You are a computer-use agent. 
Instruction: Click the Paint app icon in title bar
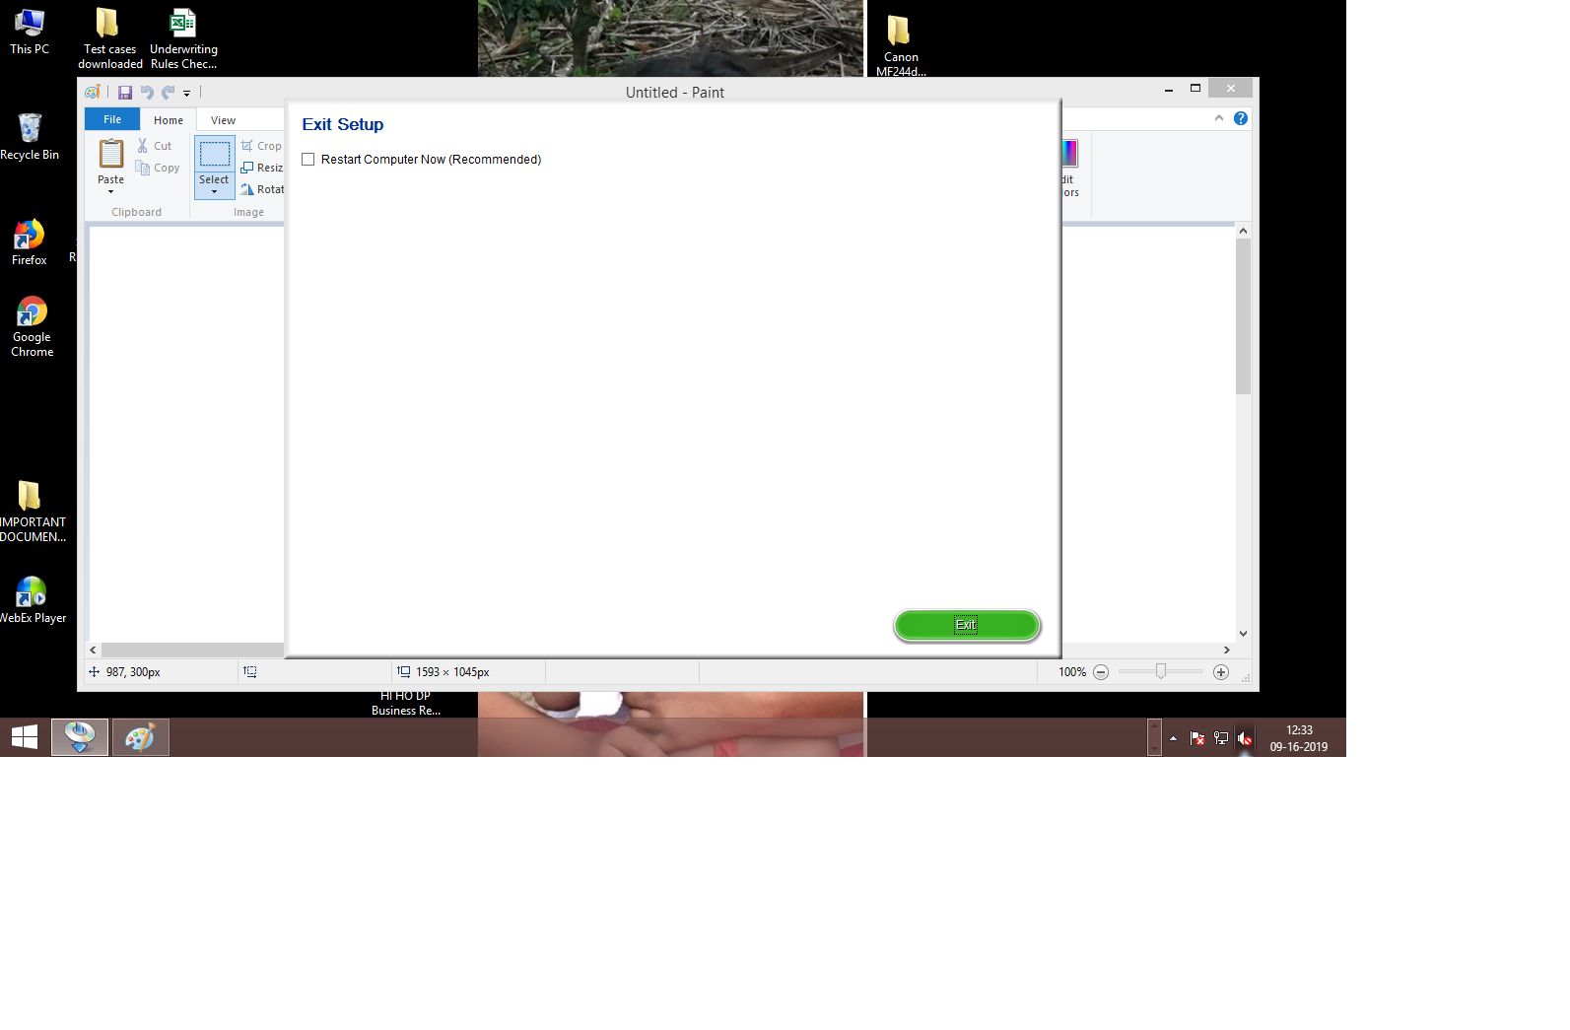click(93, 93)
